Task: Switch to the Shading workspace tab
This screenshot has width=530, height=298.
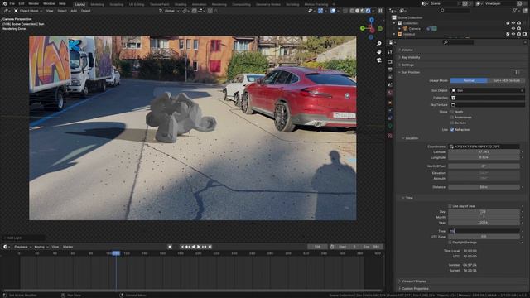Action: [181, 4]
